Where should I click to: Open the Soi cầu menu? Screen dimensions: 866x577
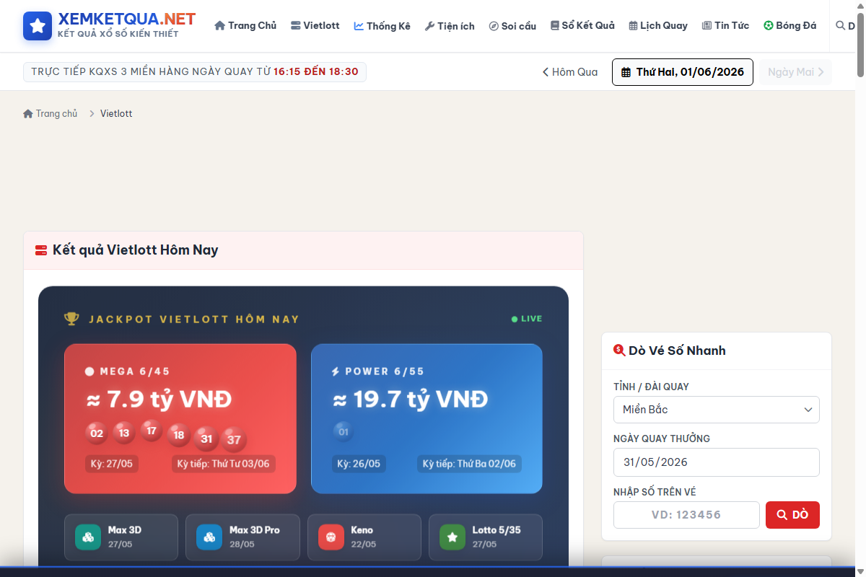tap(512, 26)
